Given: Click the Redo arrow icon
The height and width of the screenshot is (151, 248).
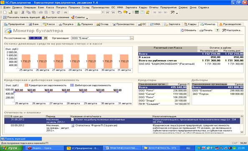Looking at the screenshot, I should point(58,12).
